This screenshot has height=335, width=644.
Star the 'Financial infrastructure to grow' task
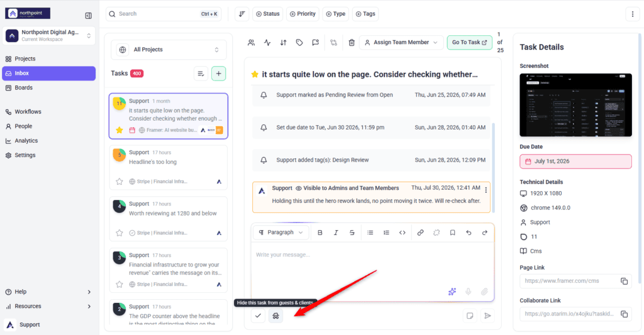[x=119, y=284]
